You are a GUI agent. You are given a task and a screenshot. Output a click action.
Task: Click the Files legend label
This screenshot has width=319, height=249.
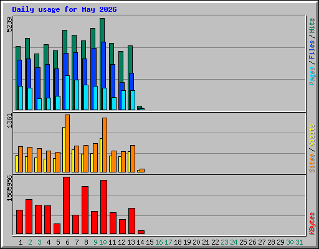tap(312, 50)
